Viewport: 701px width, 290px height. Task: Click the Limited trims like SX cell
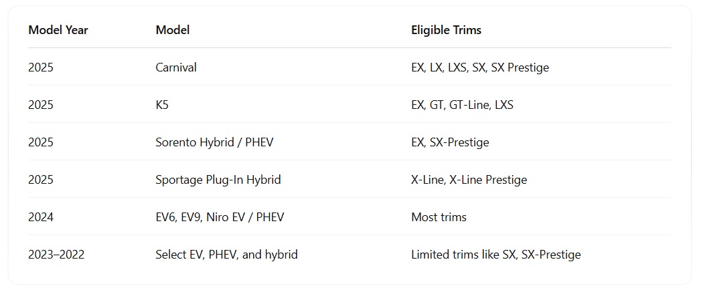495,255
